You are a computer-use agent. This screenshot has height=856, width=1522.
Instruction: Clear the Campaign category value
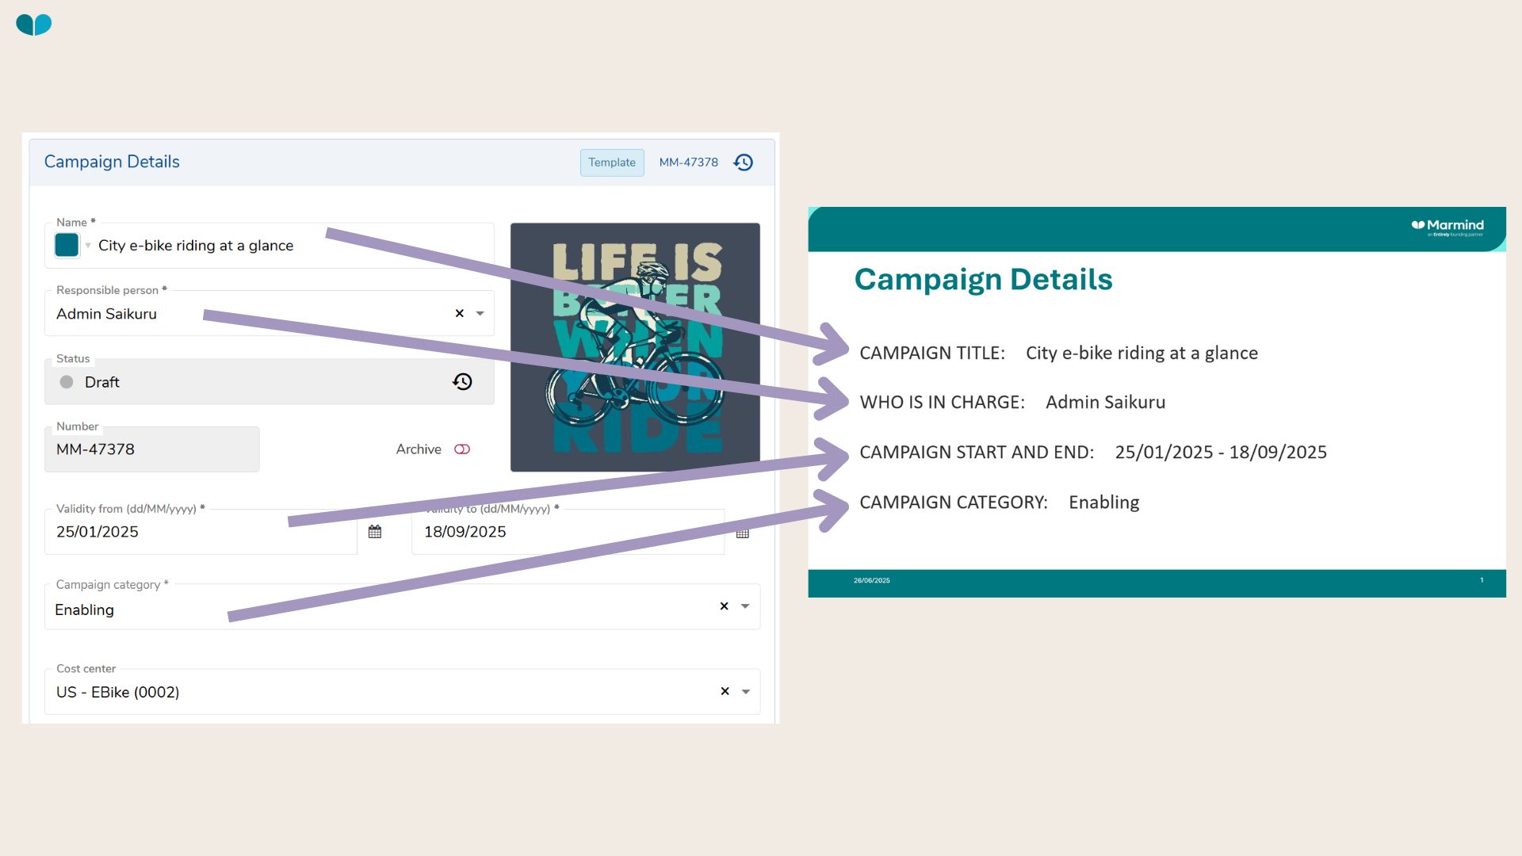(x=724, y=606)
